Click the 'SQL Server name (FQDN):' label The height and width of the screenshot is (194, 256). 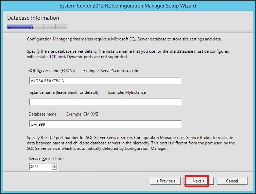coord(52,71)
